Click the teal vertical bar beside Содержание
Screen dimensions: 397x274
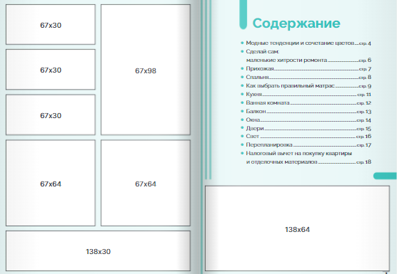coord(243,15)
